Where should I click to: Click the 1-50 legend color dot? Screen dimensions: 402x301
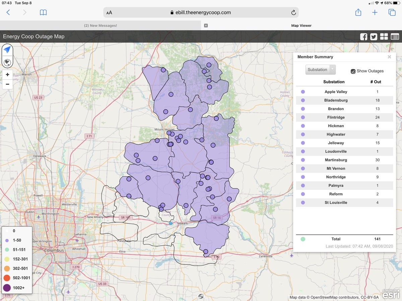[x=7, y=240]
